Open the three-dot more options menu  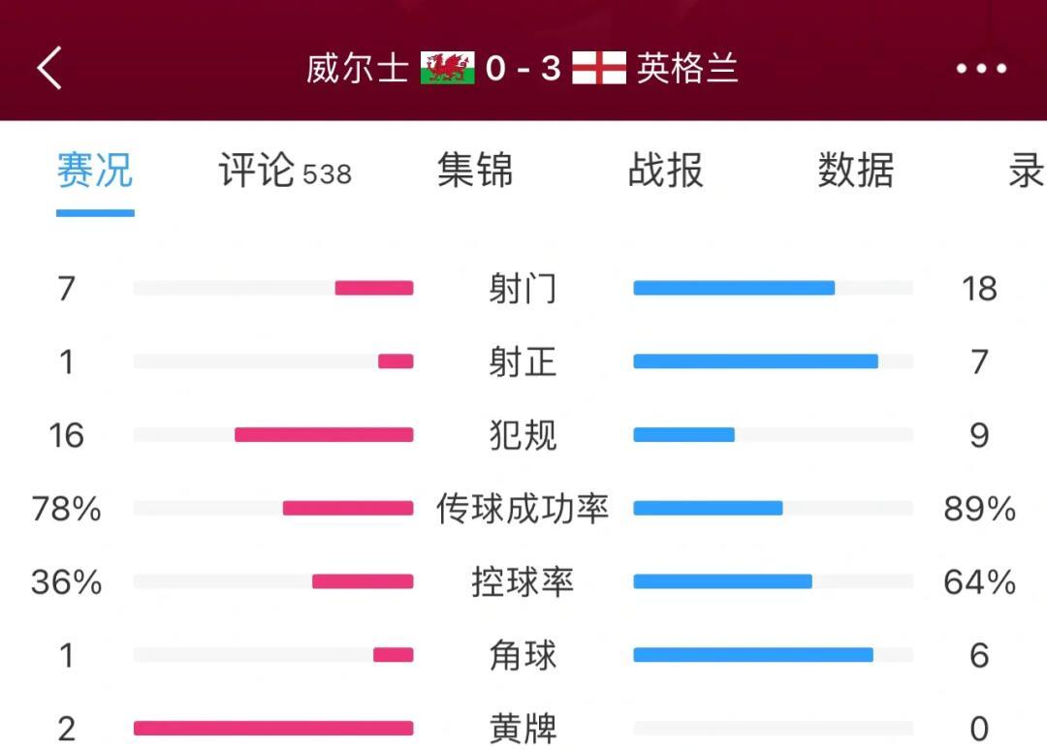coord(981,68)
